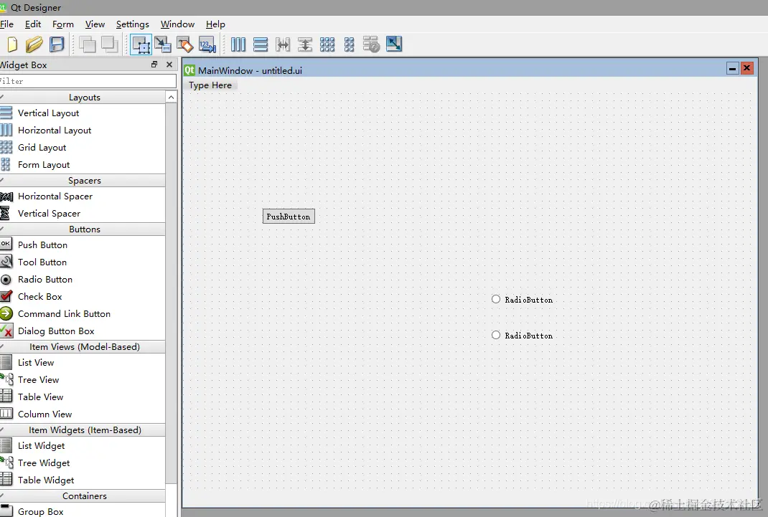The height and width of the screenshot is (517, 768).
Task: Apply Lay Out Horizontally from toolbar
Action: 238,44
